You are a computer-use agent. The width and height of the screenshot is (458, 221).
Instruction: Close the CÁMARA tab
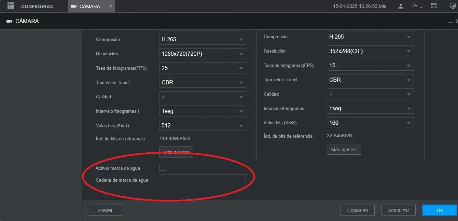pos(111,6)
